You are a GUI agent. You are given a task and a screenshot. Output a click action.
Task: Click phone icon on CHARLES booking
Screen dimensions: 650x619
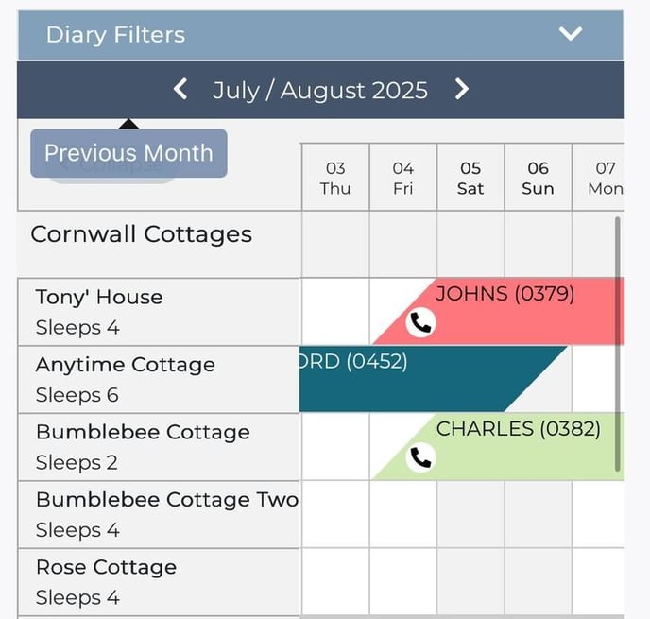tap(420, 458)
